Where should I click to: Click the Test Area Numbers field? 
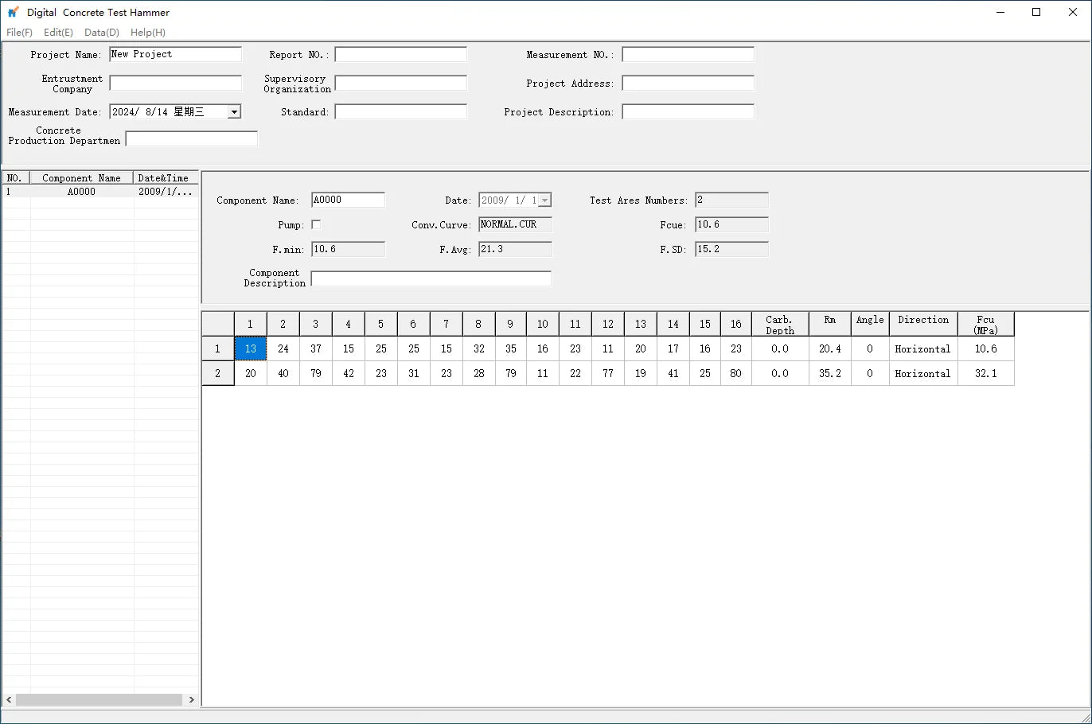(x=732, y=200)
